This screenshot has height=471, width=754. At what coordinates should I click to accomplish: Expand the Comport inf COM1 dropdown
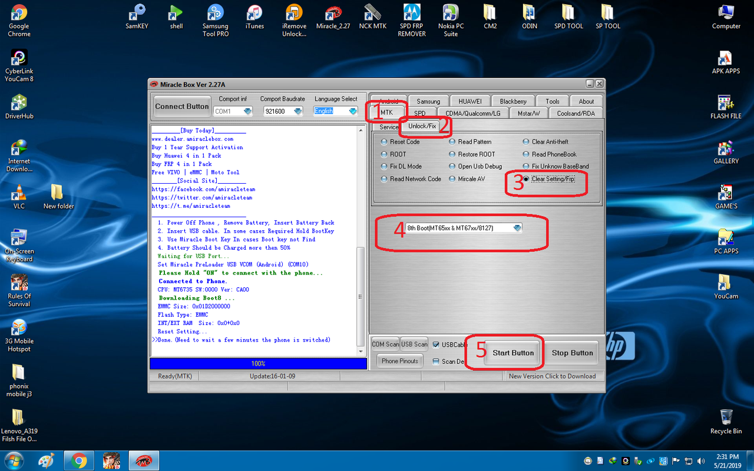pos(248,111)
